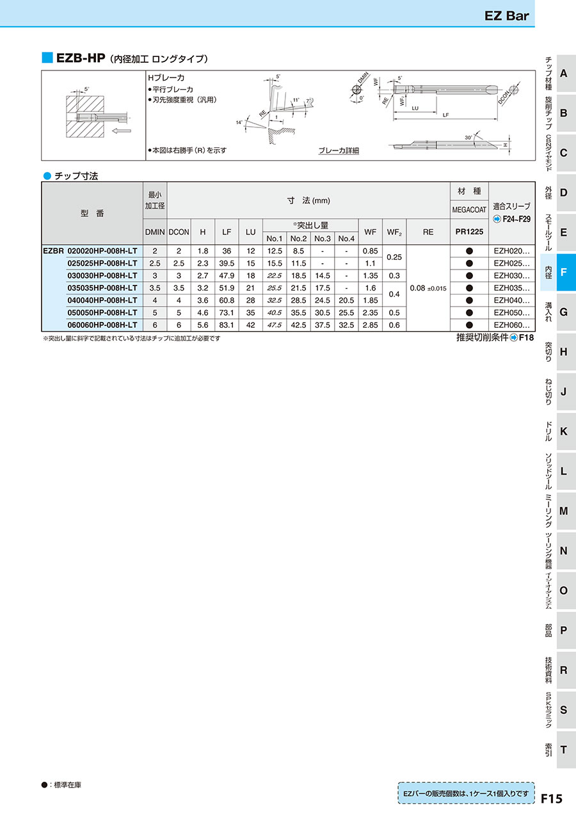Click the EZバー sales quantity notice box
The width and height of the screenshot is (576, 815).
pyautogui.click(x=465, y=793)
